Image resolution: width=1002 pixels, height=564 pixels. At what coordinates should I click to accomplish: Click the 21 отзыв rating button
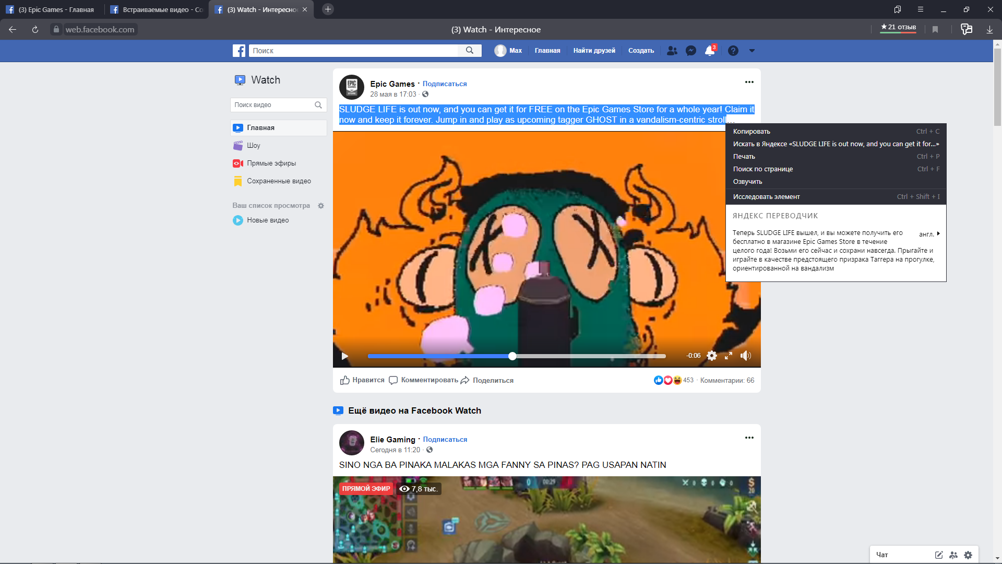pyautogui.click(x=898, y=28)
